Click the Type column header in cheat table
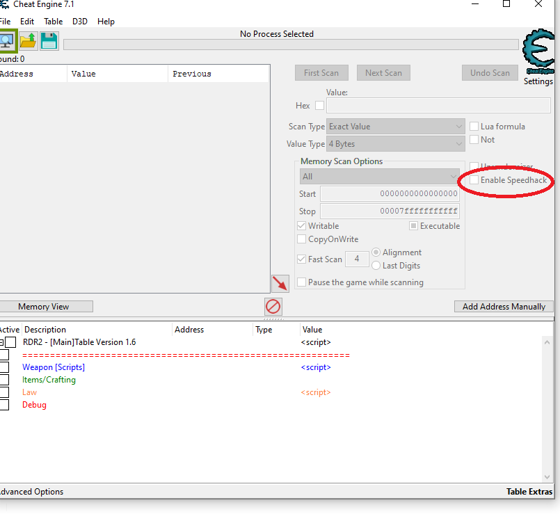560x514 pixels. point(276,329)
